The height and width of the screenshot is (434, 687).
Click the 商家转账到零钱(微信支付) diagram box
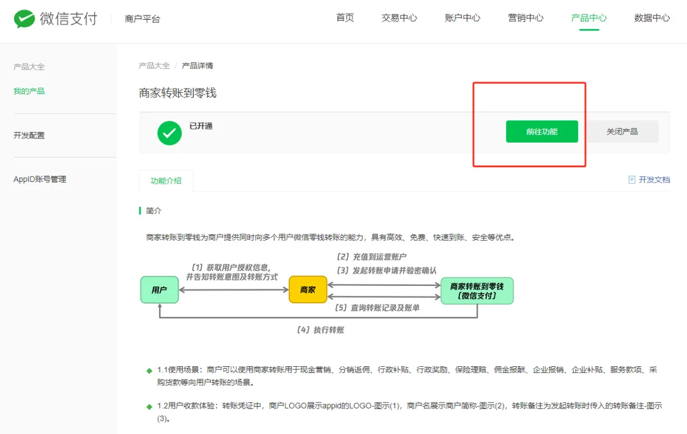coord(477,291)
